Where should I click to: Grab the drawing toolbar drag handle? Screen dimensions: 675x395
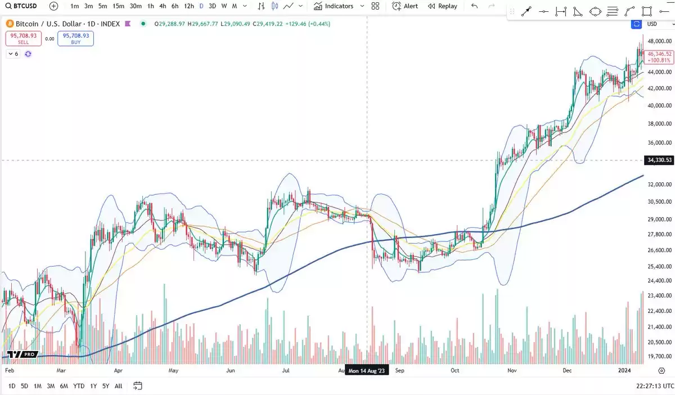point(511,11)
